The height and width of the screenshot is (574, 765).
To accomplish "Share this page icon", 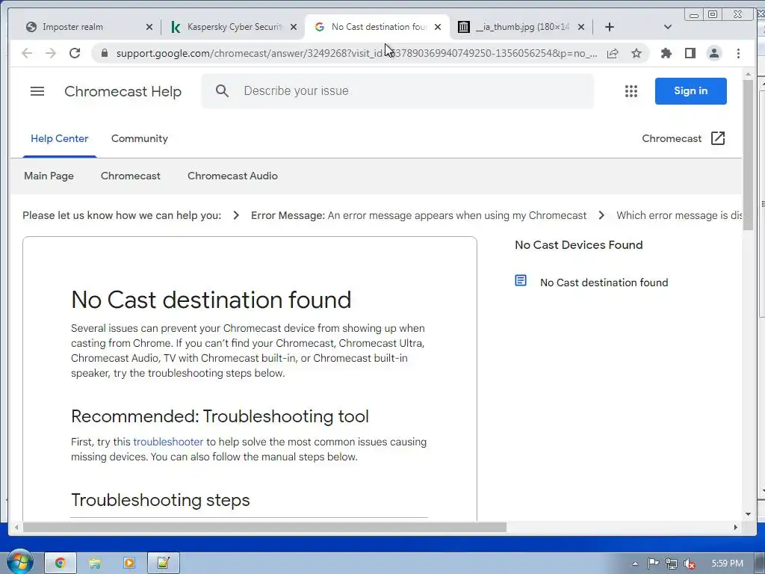I will click(613, 53).
